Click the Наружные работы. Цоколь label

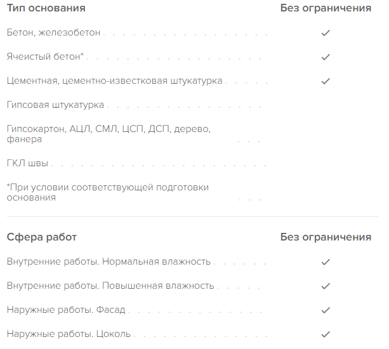point(69,334)
